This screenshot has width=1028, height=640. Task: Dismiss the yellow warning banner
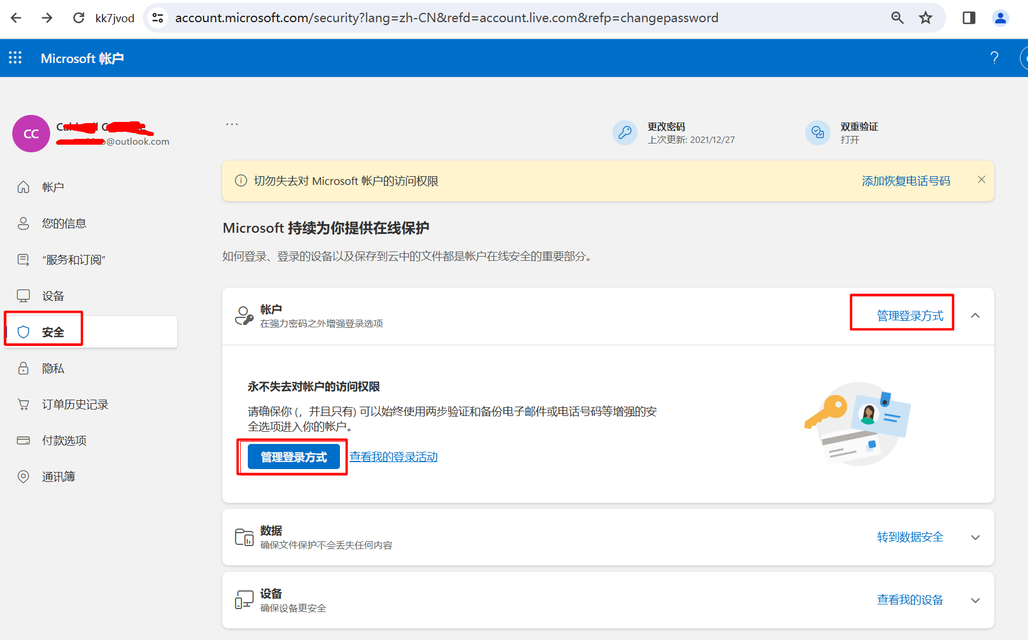point(981,180)
